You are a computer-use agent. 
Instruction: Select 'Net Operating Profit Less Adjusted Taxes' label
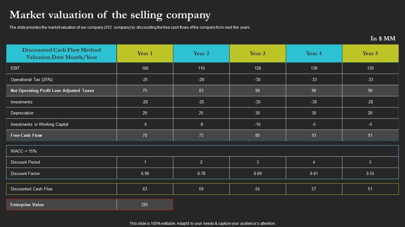tap(52, 90)
